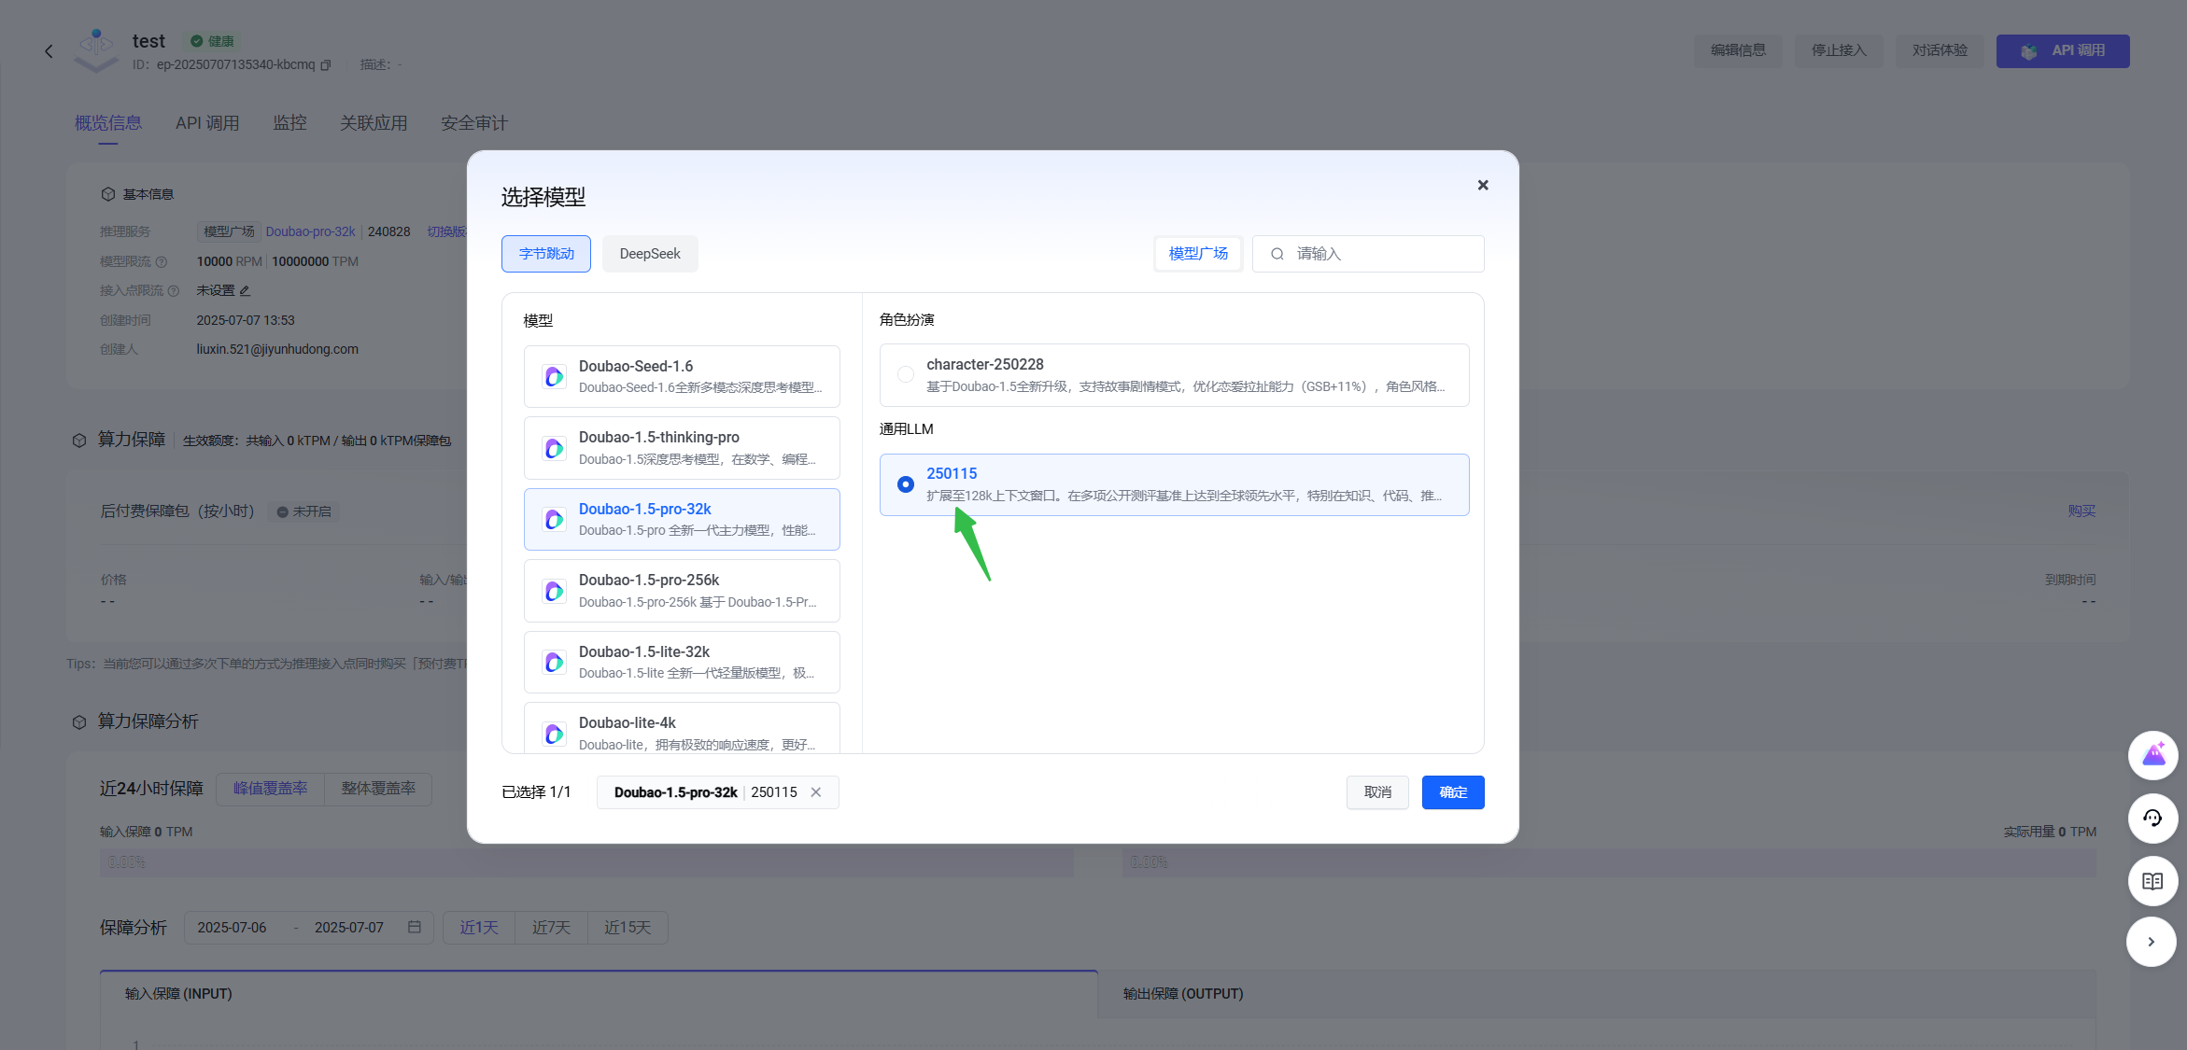Confirm selection with the 确定 button

coord(1453,792)
